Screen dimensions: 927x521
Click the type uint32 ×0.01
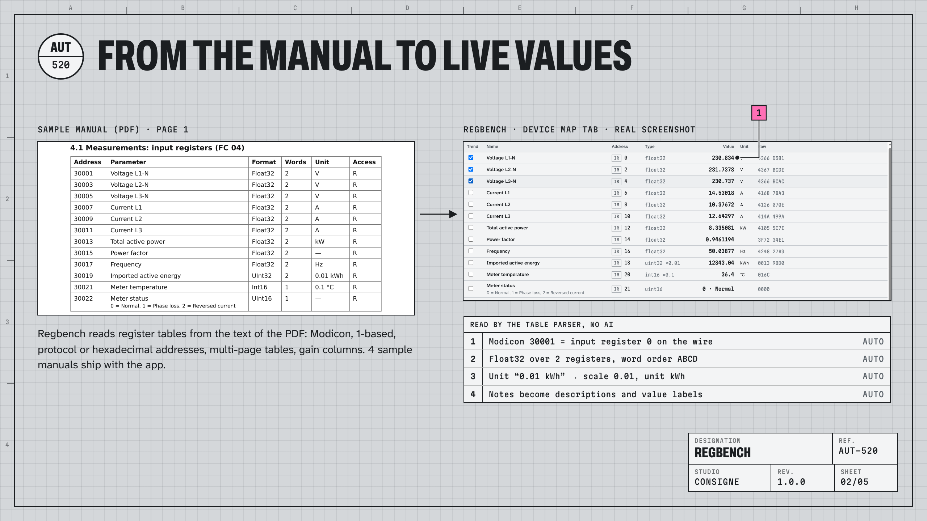[x=662, y=263]
